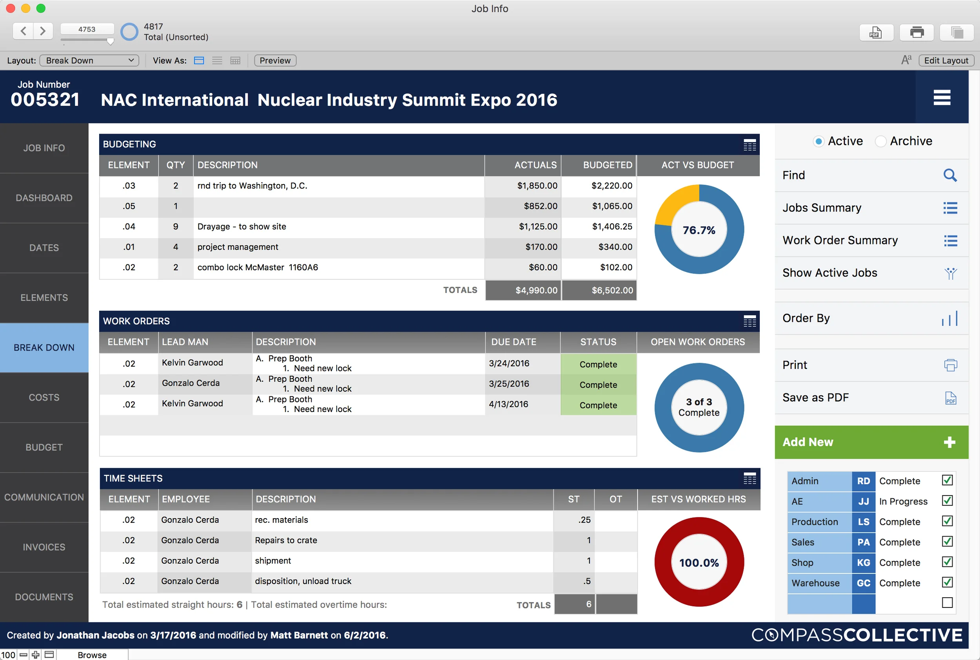980x660 pixels.
Task: Click the duplicate pages toolbar icon
Action: coord(957,33)
